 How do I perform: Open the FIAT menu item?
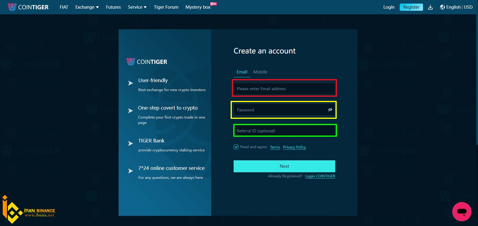[64, 7]
